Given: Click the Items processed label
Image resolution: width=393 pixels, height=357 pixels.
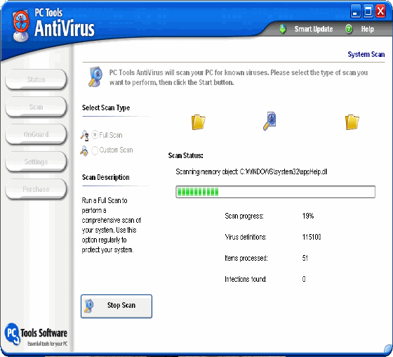Looking at the screenshot, I should click(246, 258).
